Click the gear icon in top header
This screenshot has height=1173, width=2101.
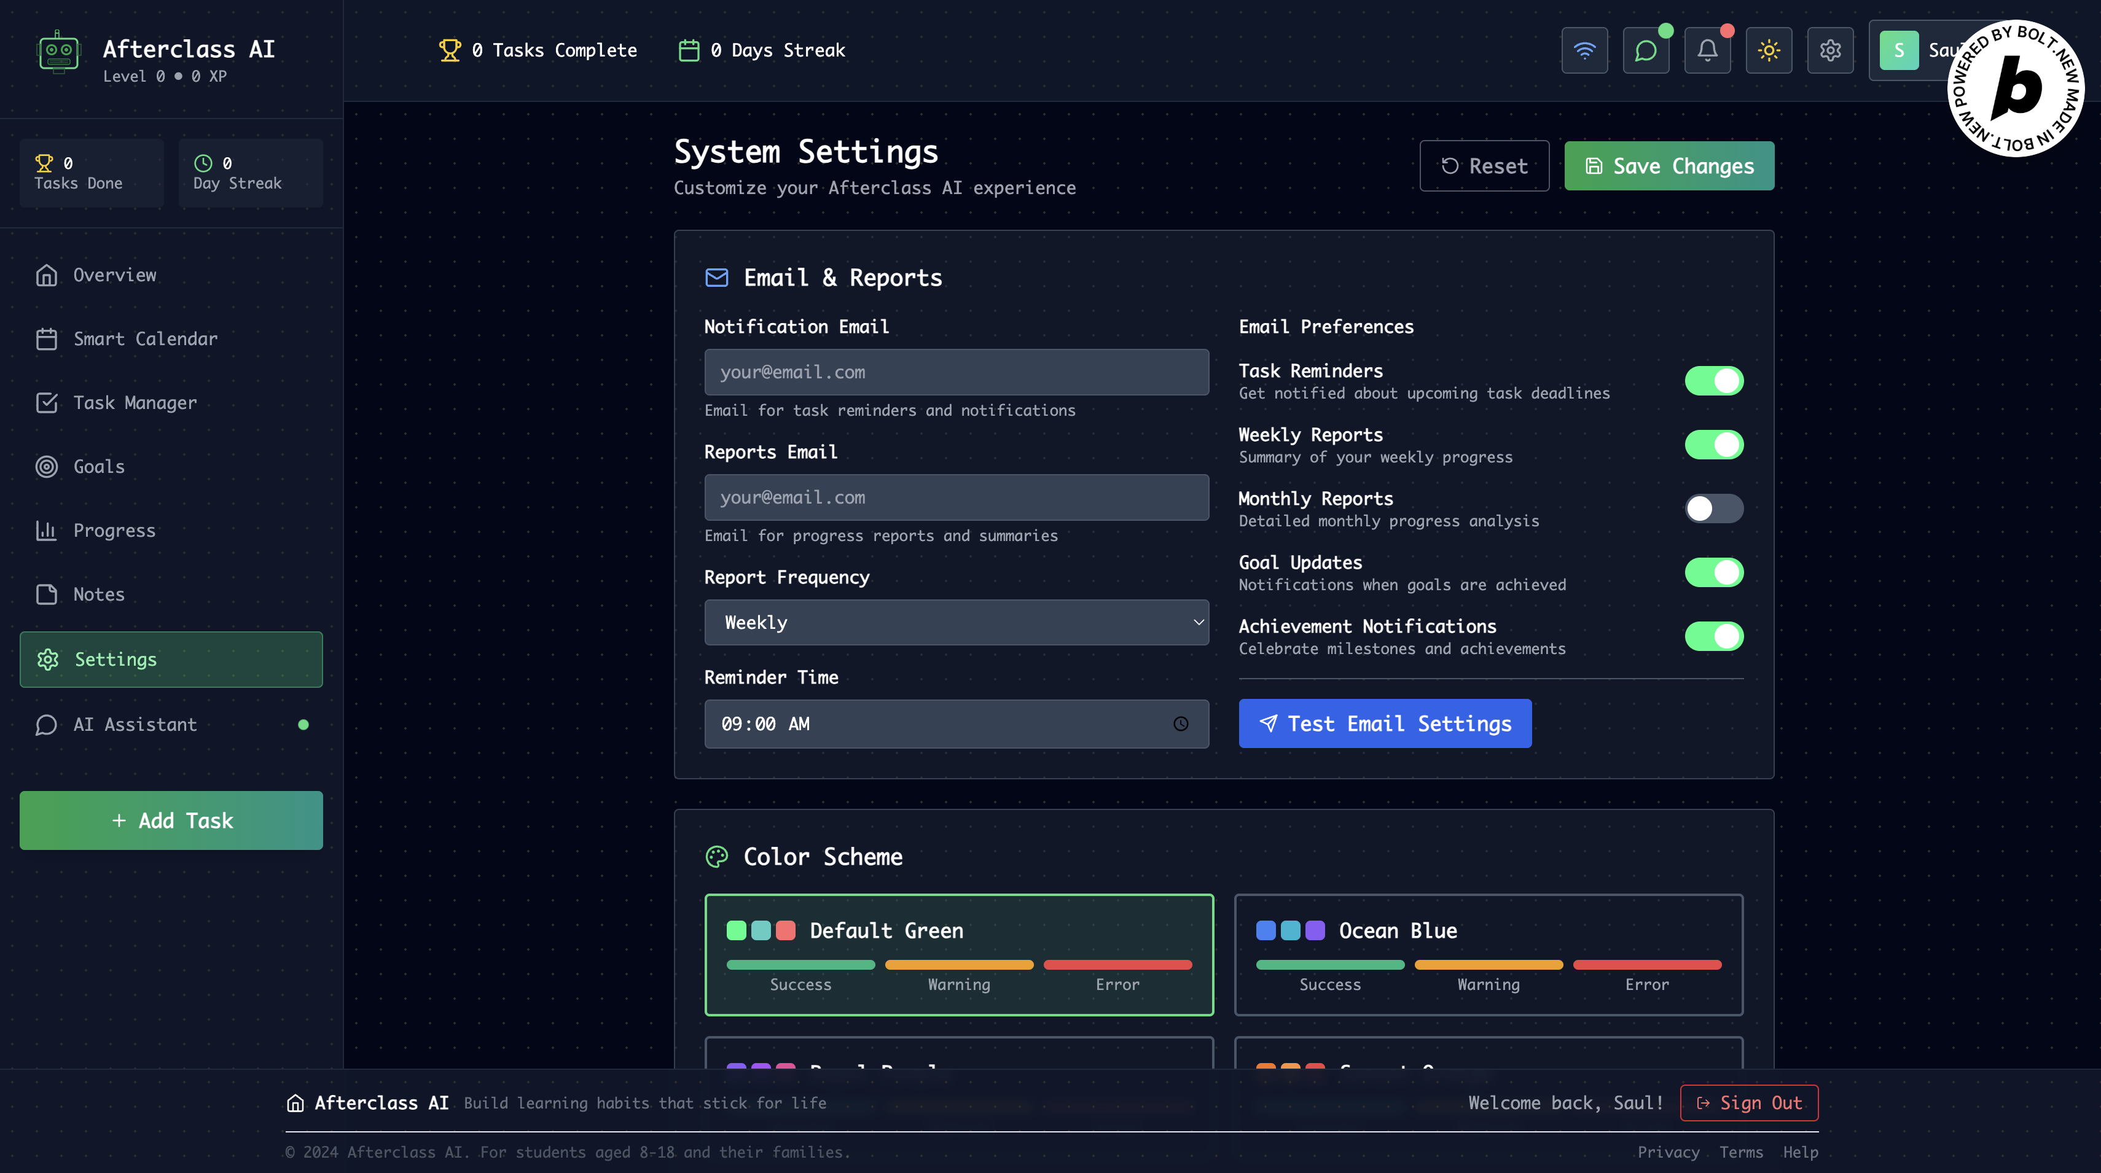(x=1829, y=50)
